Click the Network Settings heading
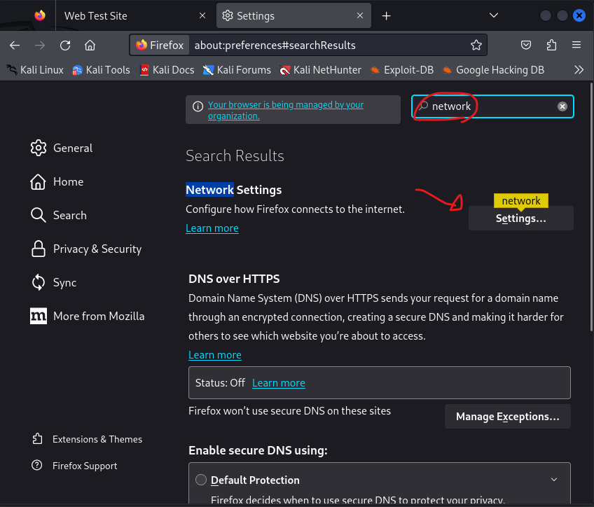Image resolution: width=594 pixels, height=507 pixels. [234, 190]
